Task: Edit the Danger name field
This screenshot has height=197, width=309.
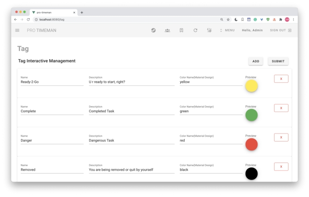Action: 52,140
